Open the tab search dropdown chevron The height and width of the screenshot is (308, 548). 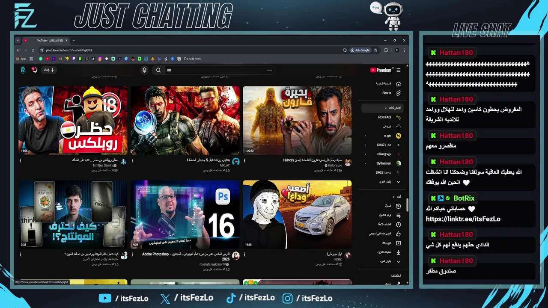[x=18, y=40]
